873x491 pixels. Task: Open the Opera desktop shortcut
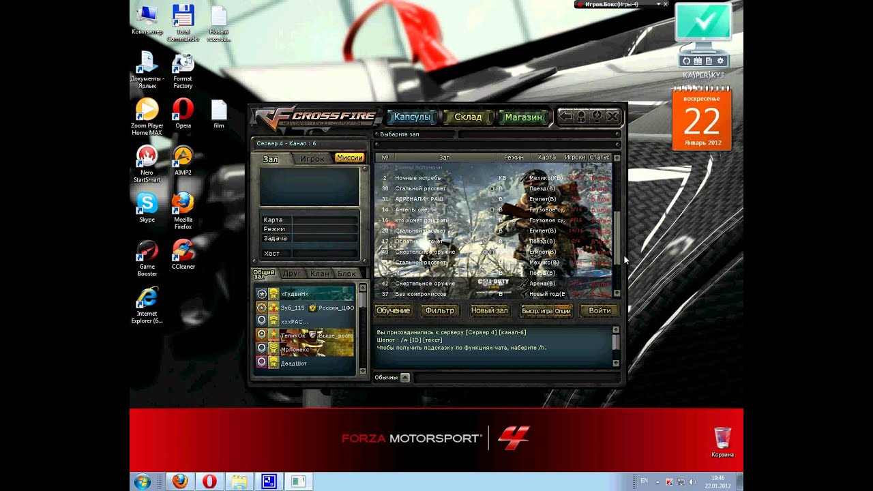click(183, 114)
